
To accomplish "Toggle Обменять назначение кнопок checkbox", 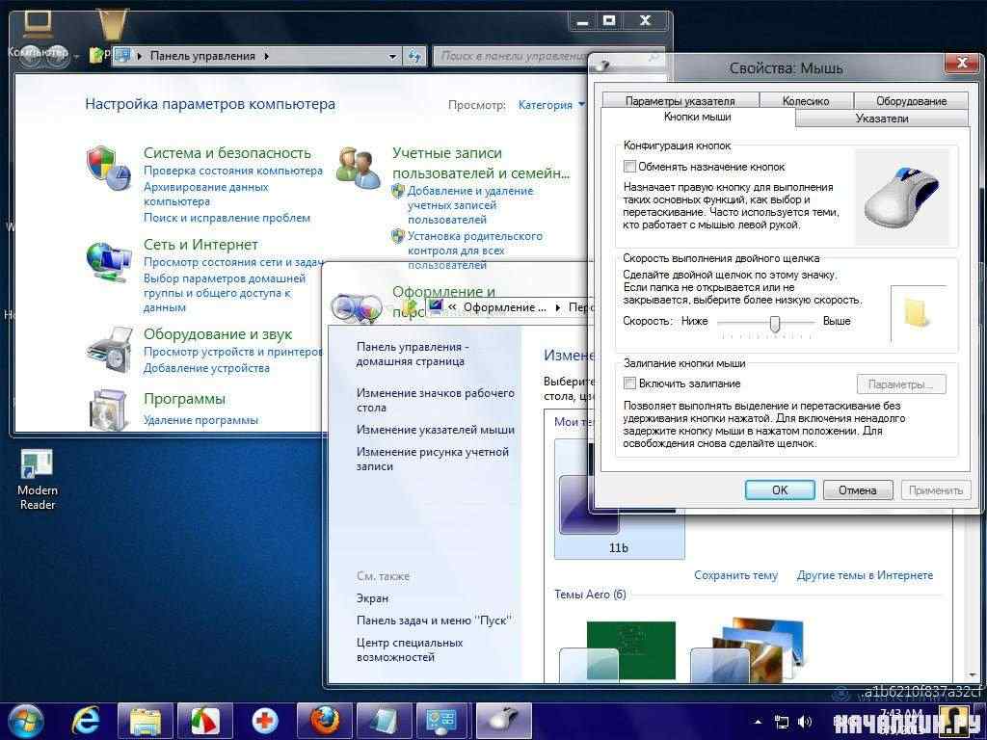I will 629,167.
